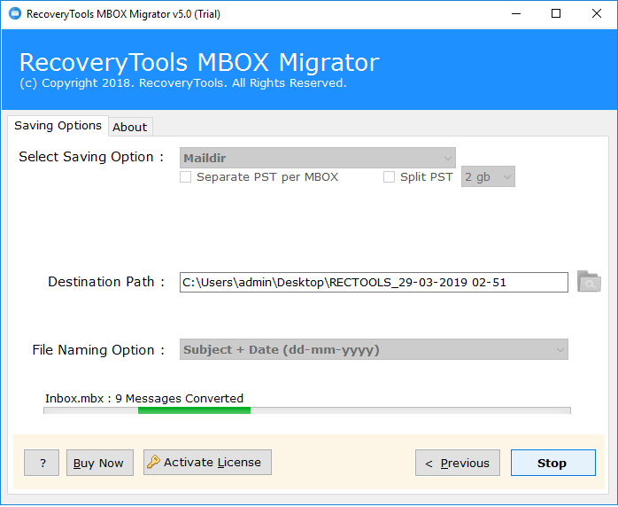
Task: Minimize the MBOX Migrator window
Action: (516, 14)
